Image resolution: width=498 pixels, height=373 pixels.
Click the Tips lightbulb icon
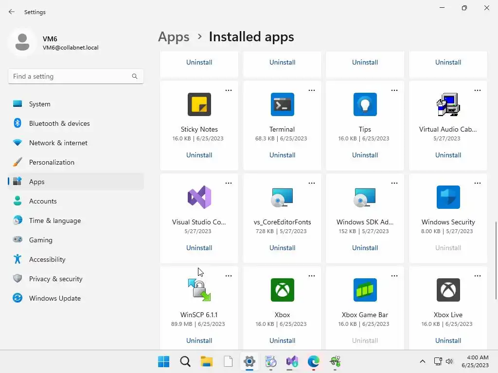tap(365, 104)
